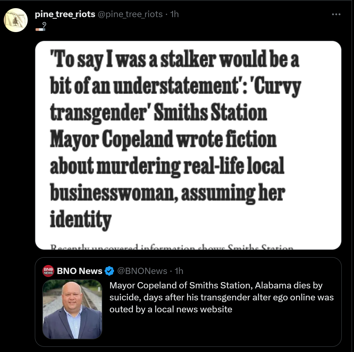Click the quoted tweet text about Mayor Copeland
The width and height of the screenshot is (354, 352).
(x=221, y=297)
